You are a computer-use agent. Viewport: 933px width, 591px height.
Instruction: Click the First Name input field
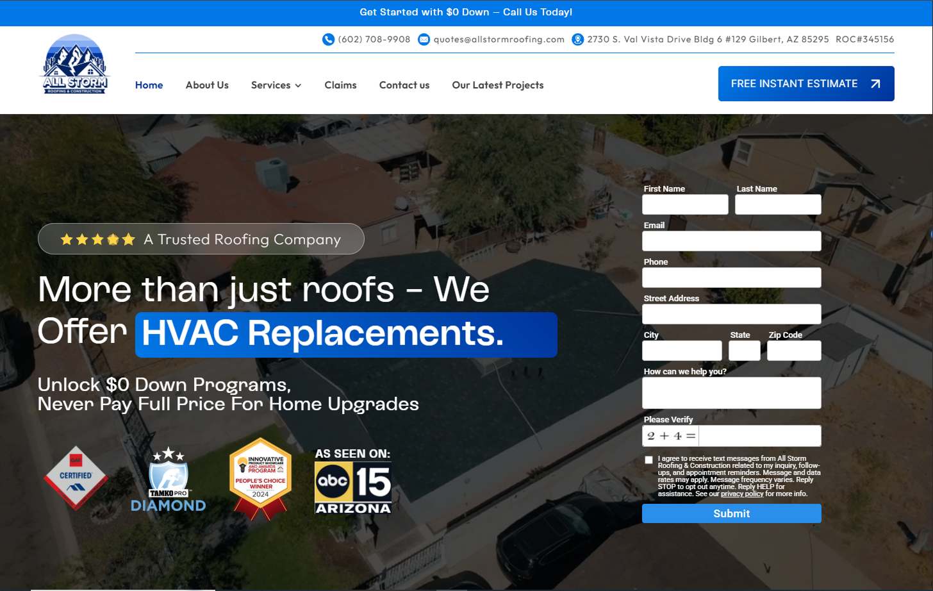(x=685, y=204)
